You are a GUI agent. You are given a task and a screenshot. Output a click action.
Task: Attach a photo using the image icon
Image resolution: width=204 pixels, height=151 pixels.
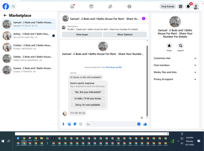click(69, 124)
